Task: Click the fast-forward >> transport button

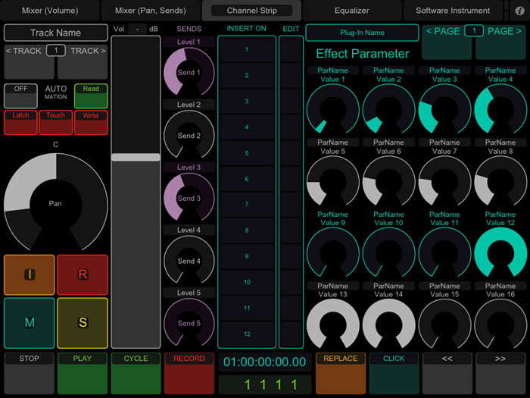Action: (x=500, y=373)
